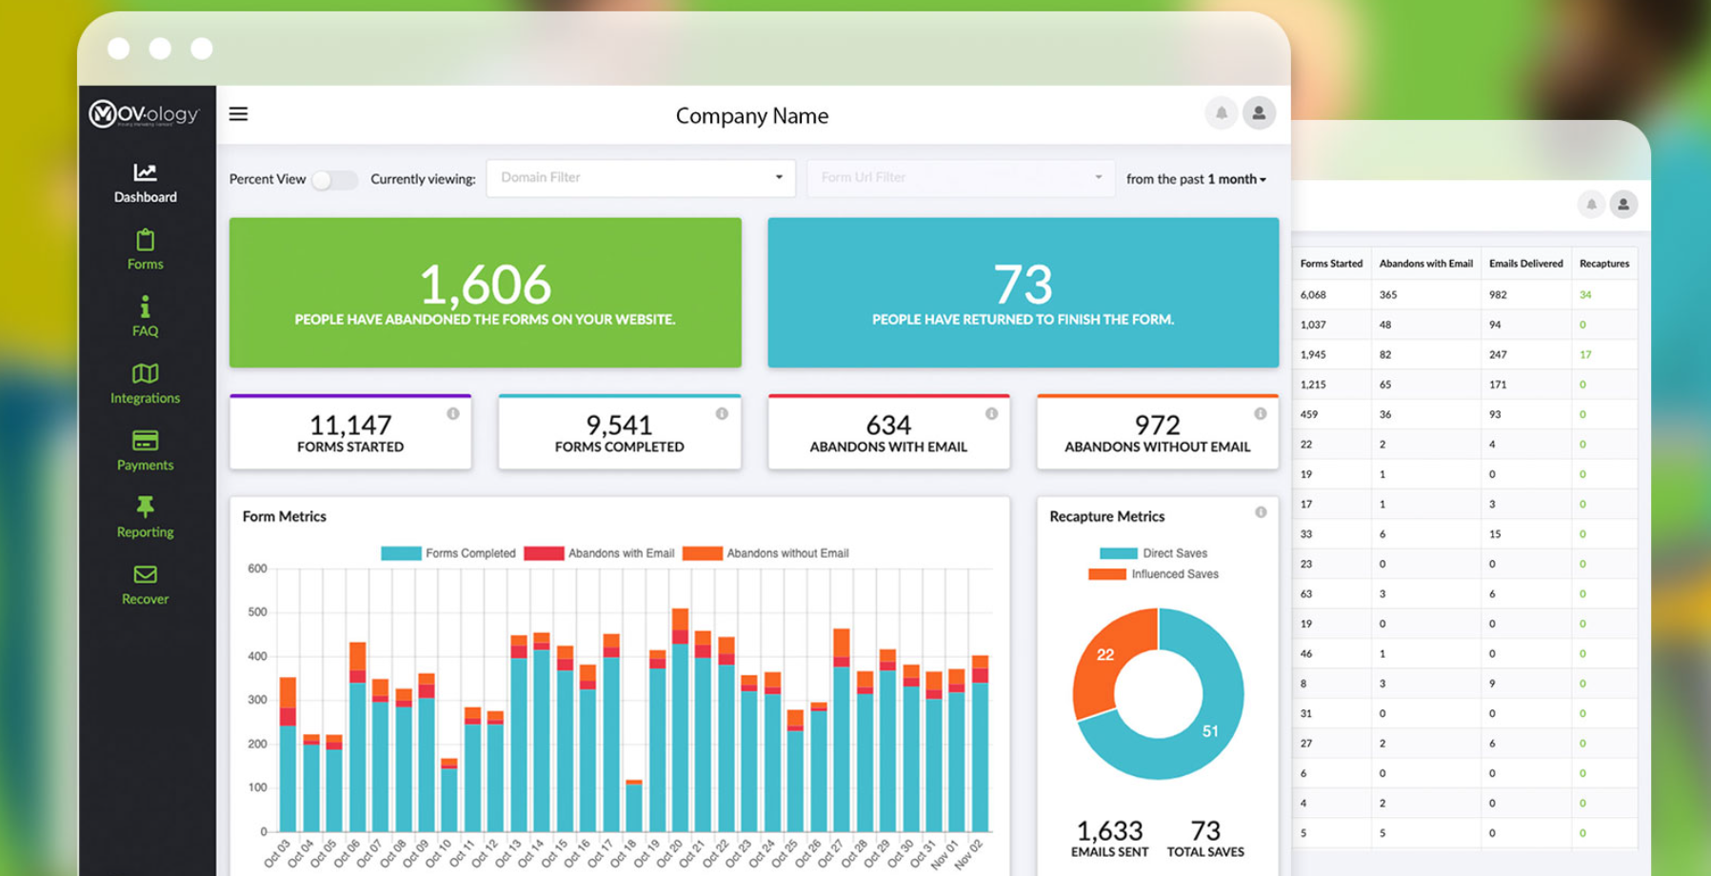Click the MOVology logo
This screenshot has width=1711, height=876.
145,114
